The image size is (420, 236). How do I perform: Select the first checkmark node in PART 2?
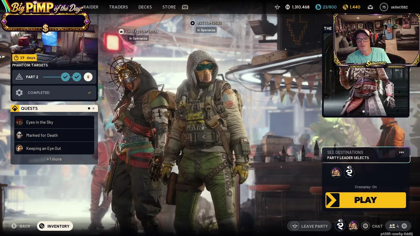(65, 77)
